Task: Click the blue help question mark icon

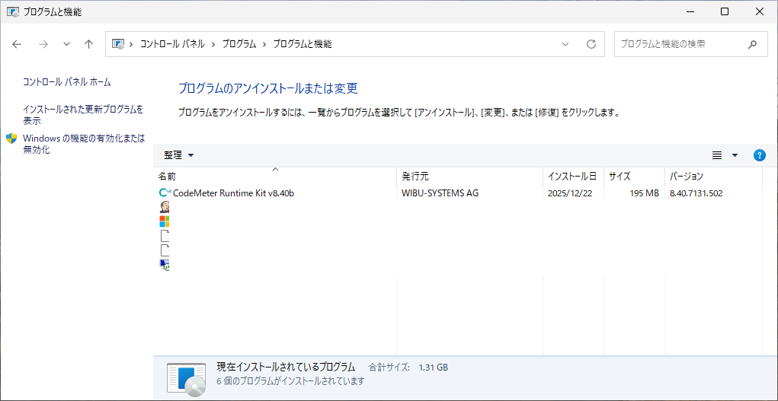Action: pos(759,155)
